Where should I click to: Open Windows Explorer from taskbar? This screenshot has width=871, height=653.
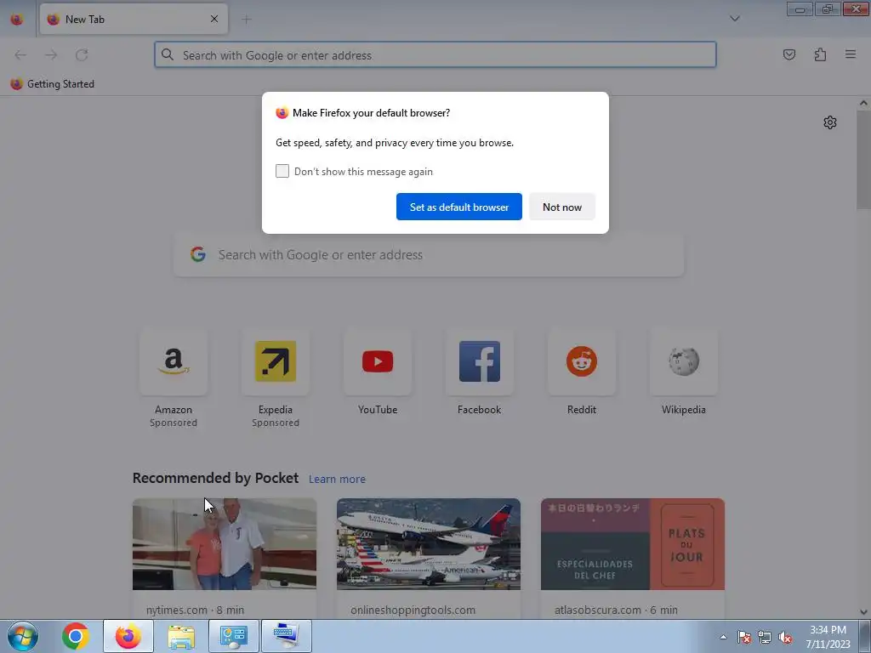(x=181, y=636)
